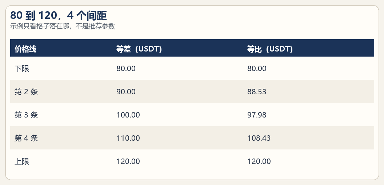Screen dimensions: 384x185
Task: Select the 第 4 条 row label
Action: [x=26, y=138]
